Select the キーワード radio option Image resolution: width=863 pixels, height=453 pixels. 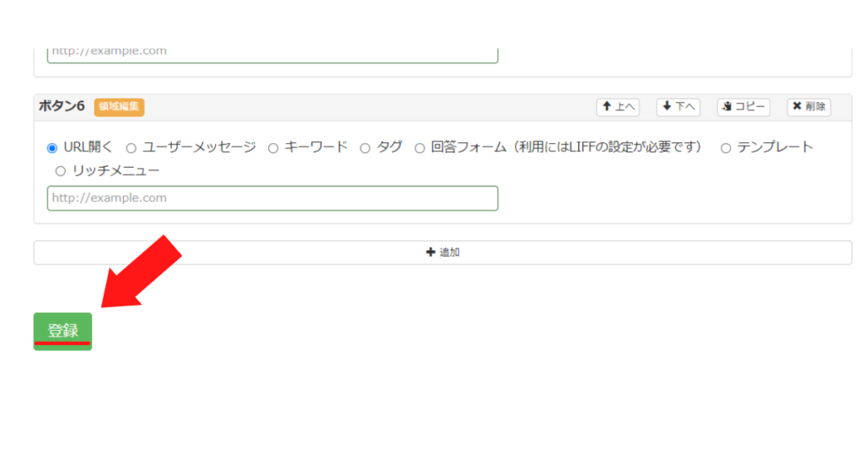[273, 148]
